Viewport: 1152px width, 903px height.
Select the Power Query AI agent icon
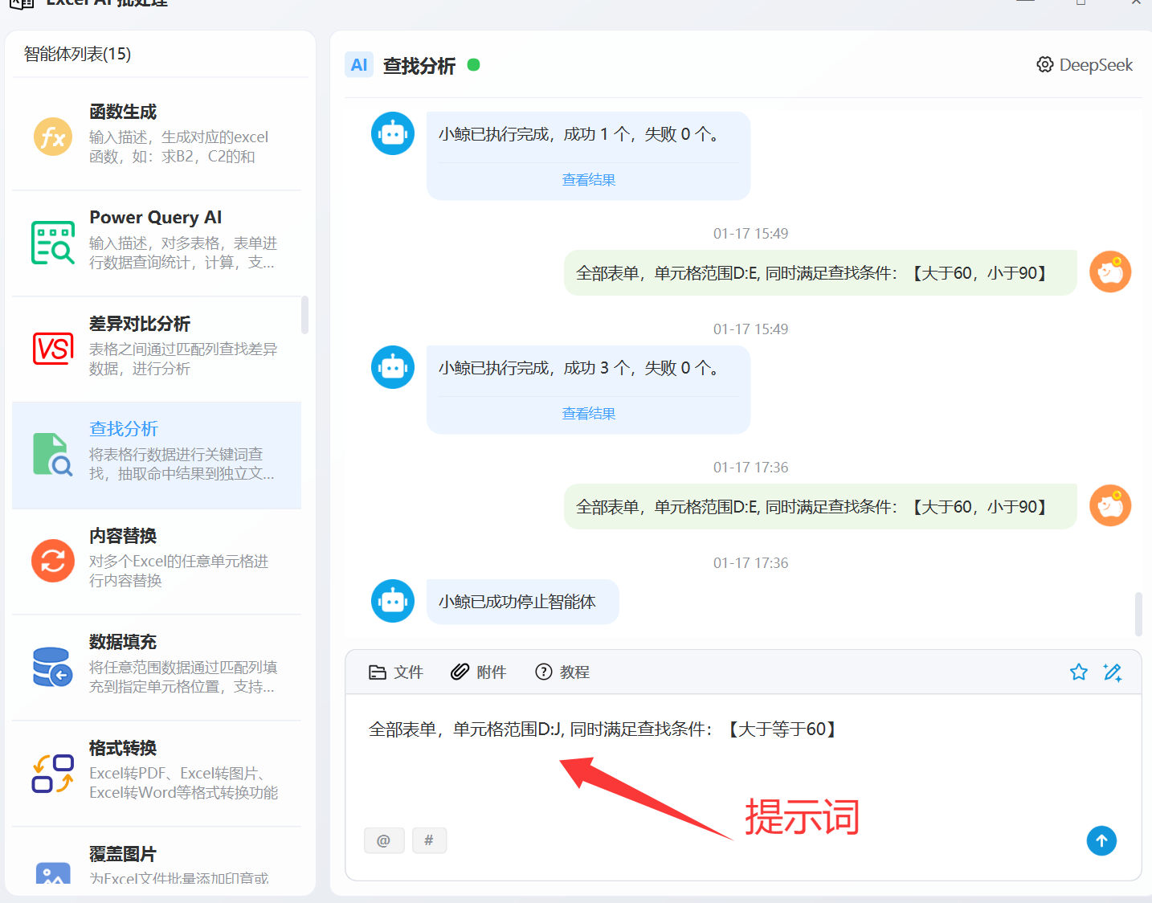point(53,243)
